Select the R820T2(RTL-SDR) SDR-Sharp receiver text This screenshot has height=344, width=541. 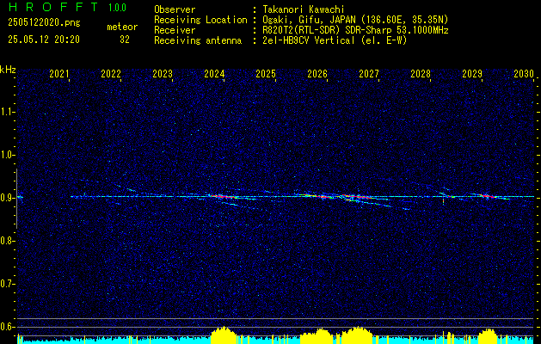(355, 30)
